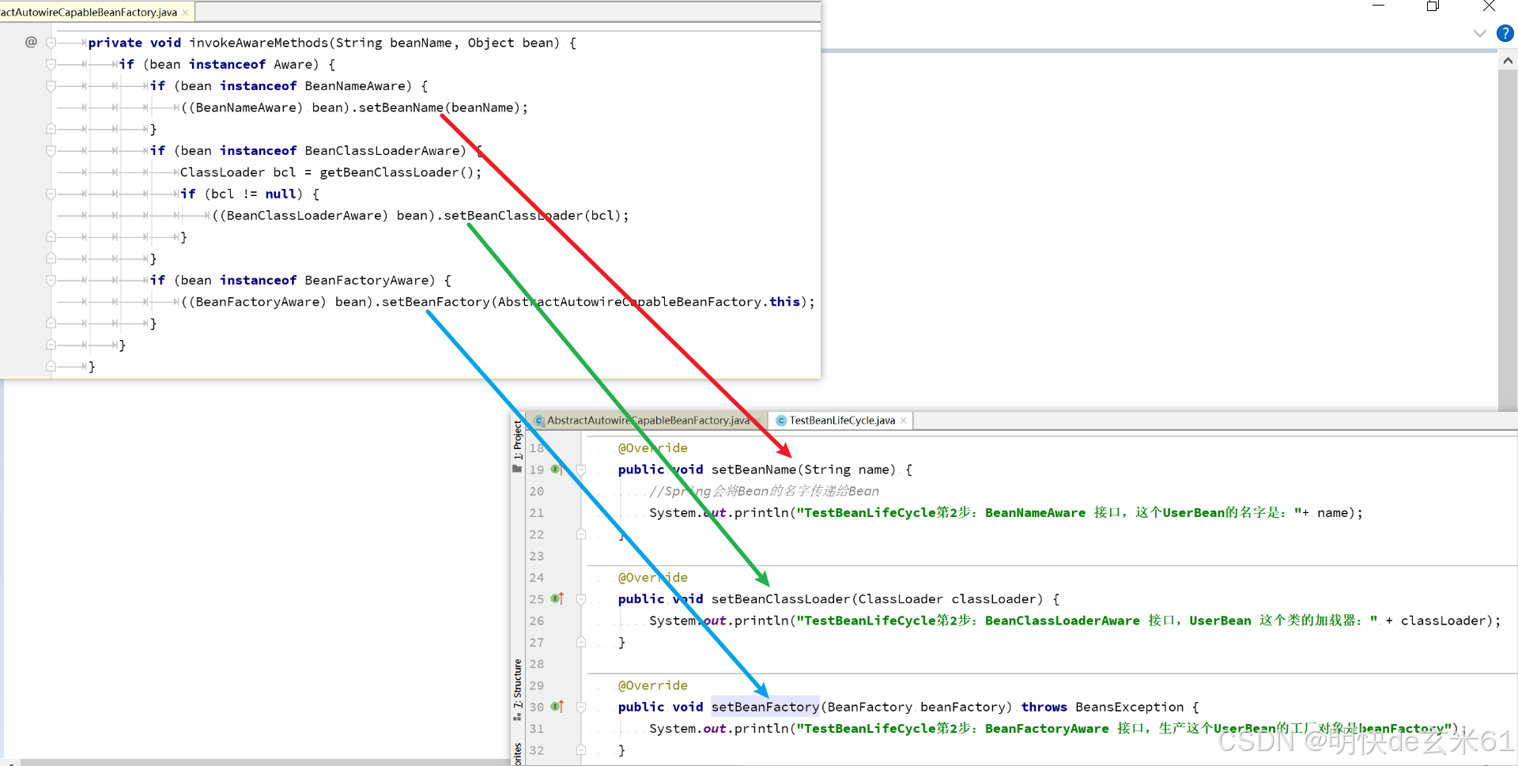The width and height of the screenshot is (1518, 766).
Task: Switch to the TestBeanLifeCycle.java tab
Action: [842, 421]
